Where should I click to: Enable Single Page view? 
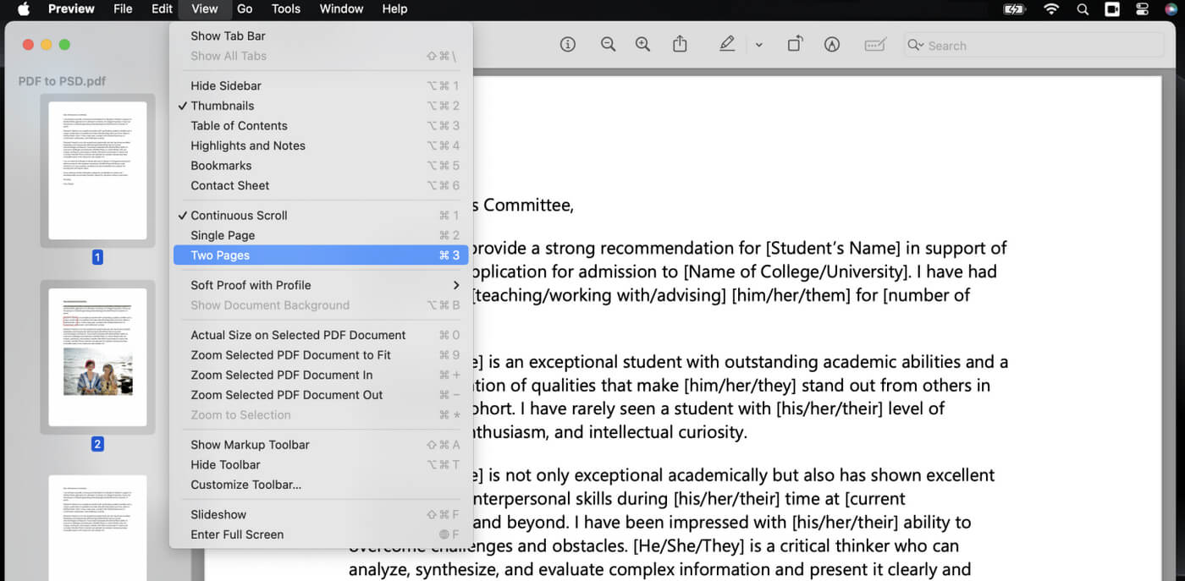222,235
